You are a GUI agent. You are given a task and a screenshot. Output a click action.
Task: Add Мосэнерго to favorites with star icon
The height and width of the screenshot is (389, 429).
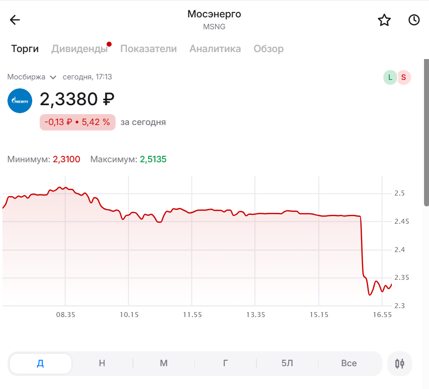pyautogui.click(x=384, y=20)
